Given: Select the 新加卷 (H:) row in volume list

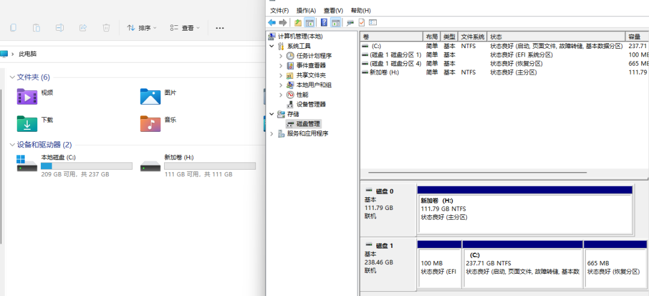Looking at the screenshot, I should pyautogui.click(x=505, y=72).
